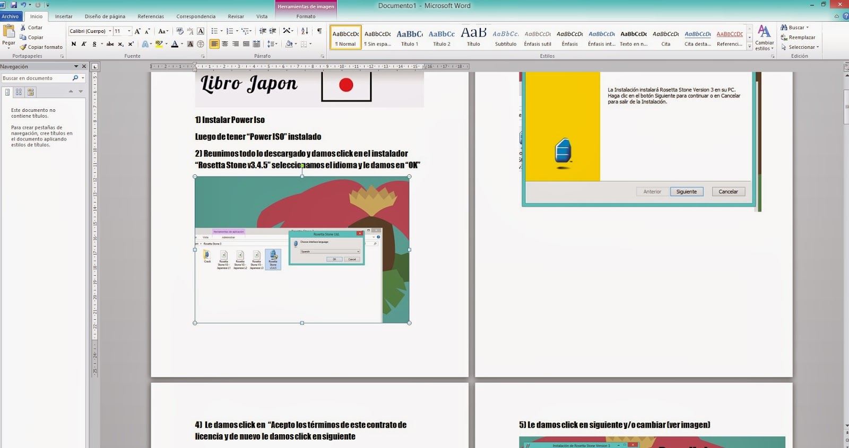The width and height of the screenshot is (849, 448).
Task: Apply the Título 1 style
Action: point(410,37)
